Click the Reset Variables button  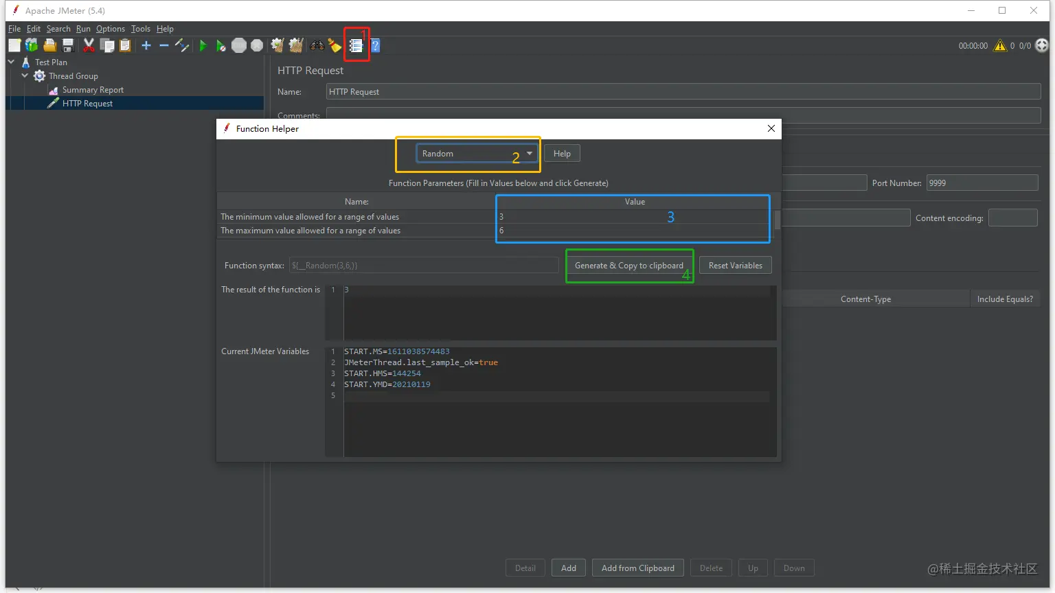tap(736, 266)
